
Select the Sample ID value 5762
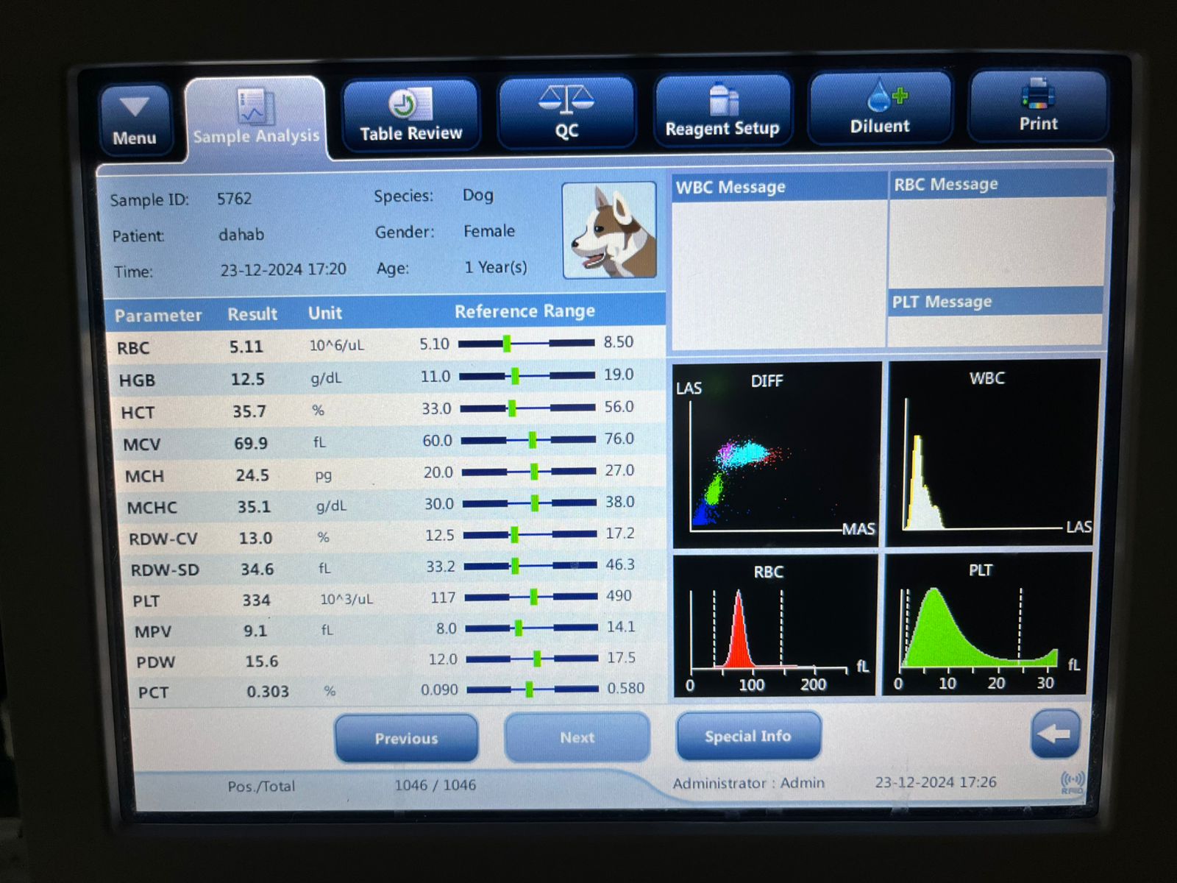[234, 199]
